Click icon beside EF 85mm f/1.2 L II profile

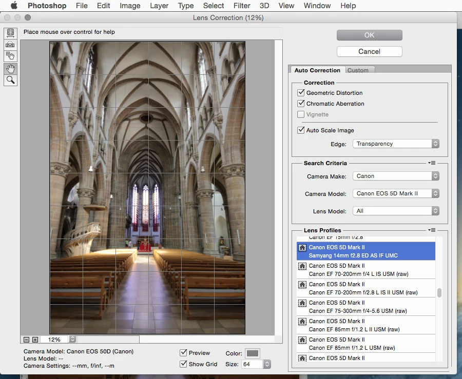(302, 322)
